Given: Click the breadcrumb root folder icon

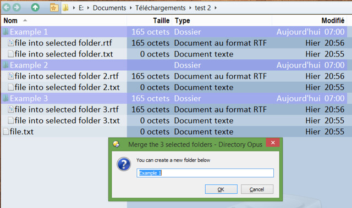Looking at the screenshot, I should click(65, 8).
